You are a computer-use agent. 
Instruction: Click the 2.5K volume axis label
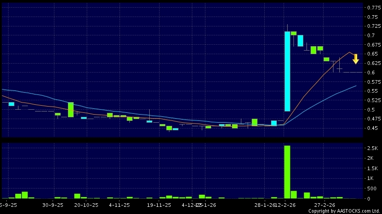pyautogui.click(x=372, y=148)
